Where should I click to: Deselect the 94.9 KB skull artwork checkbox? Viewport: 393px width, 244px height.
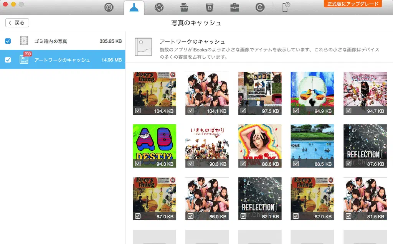click(x=296, y=110)
